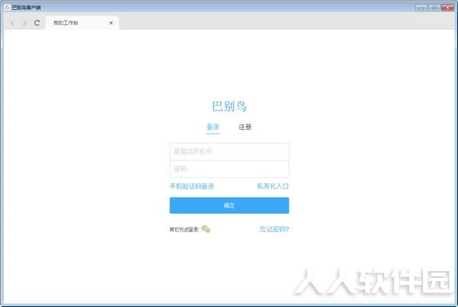Screen dimensions: 458x307
Task: Focus the 密码 password field
Action: coord(229,169)
